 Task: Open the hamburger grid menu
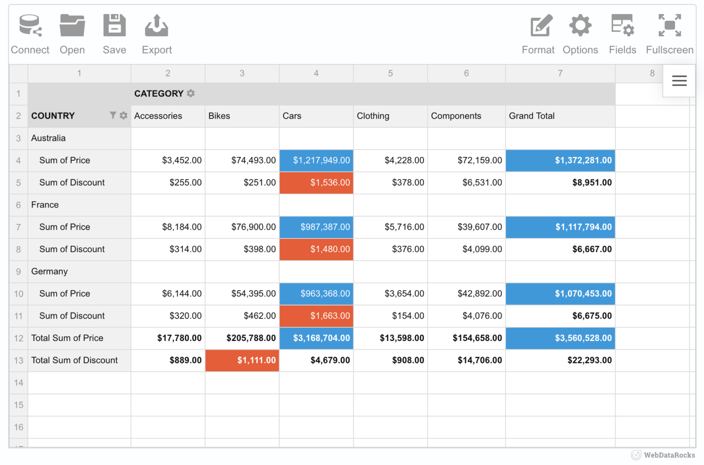[679, 80]
